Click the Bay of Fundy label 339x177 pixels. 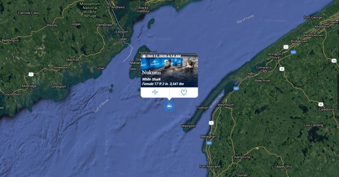click(245, 19)
